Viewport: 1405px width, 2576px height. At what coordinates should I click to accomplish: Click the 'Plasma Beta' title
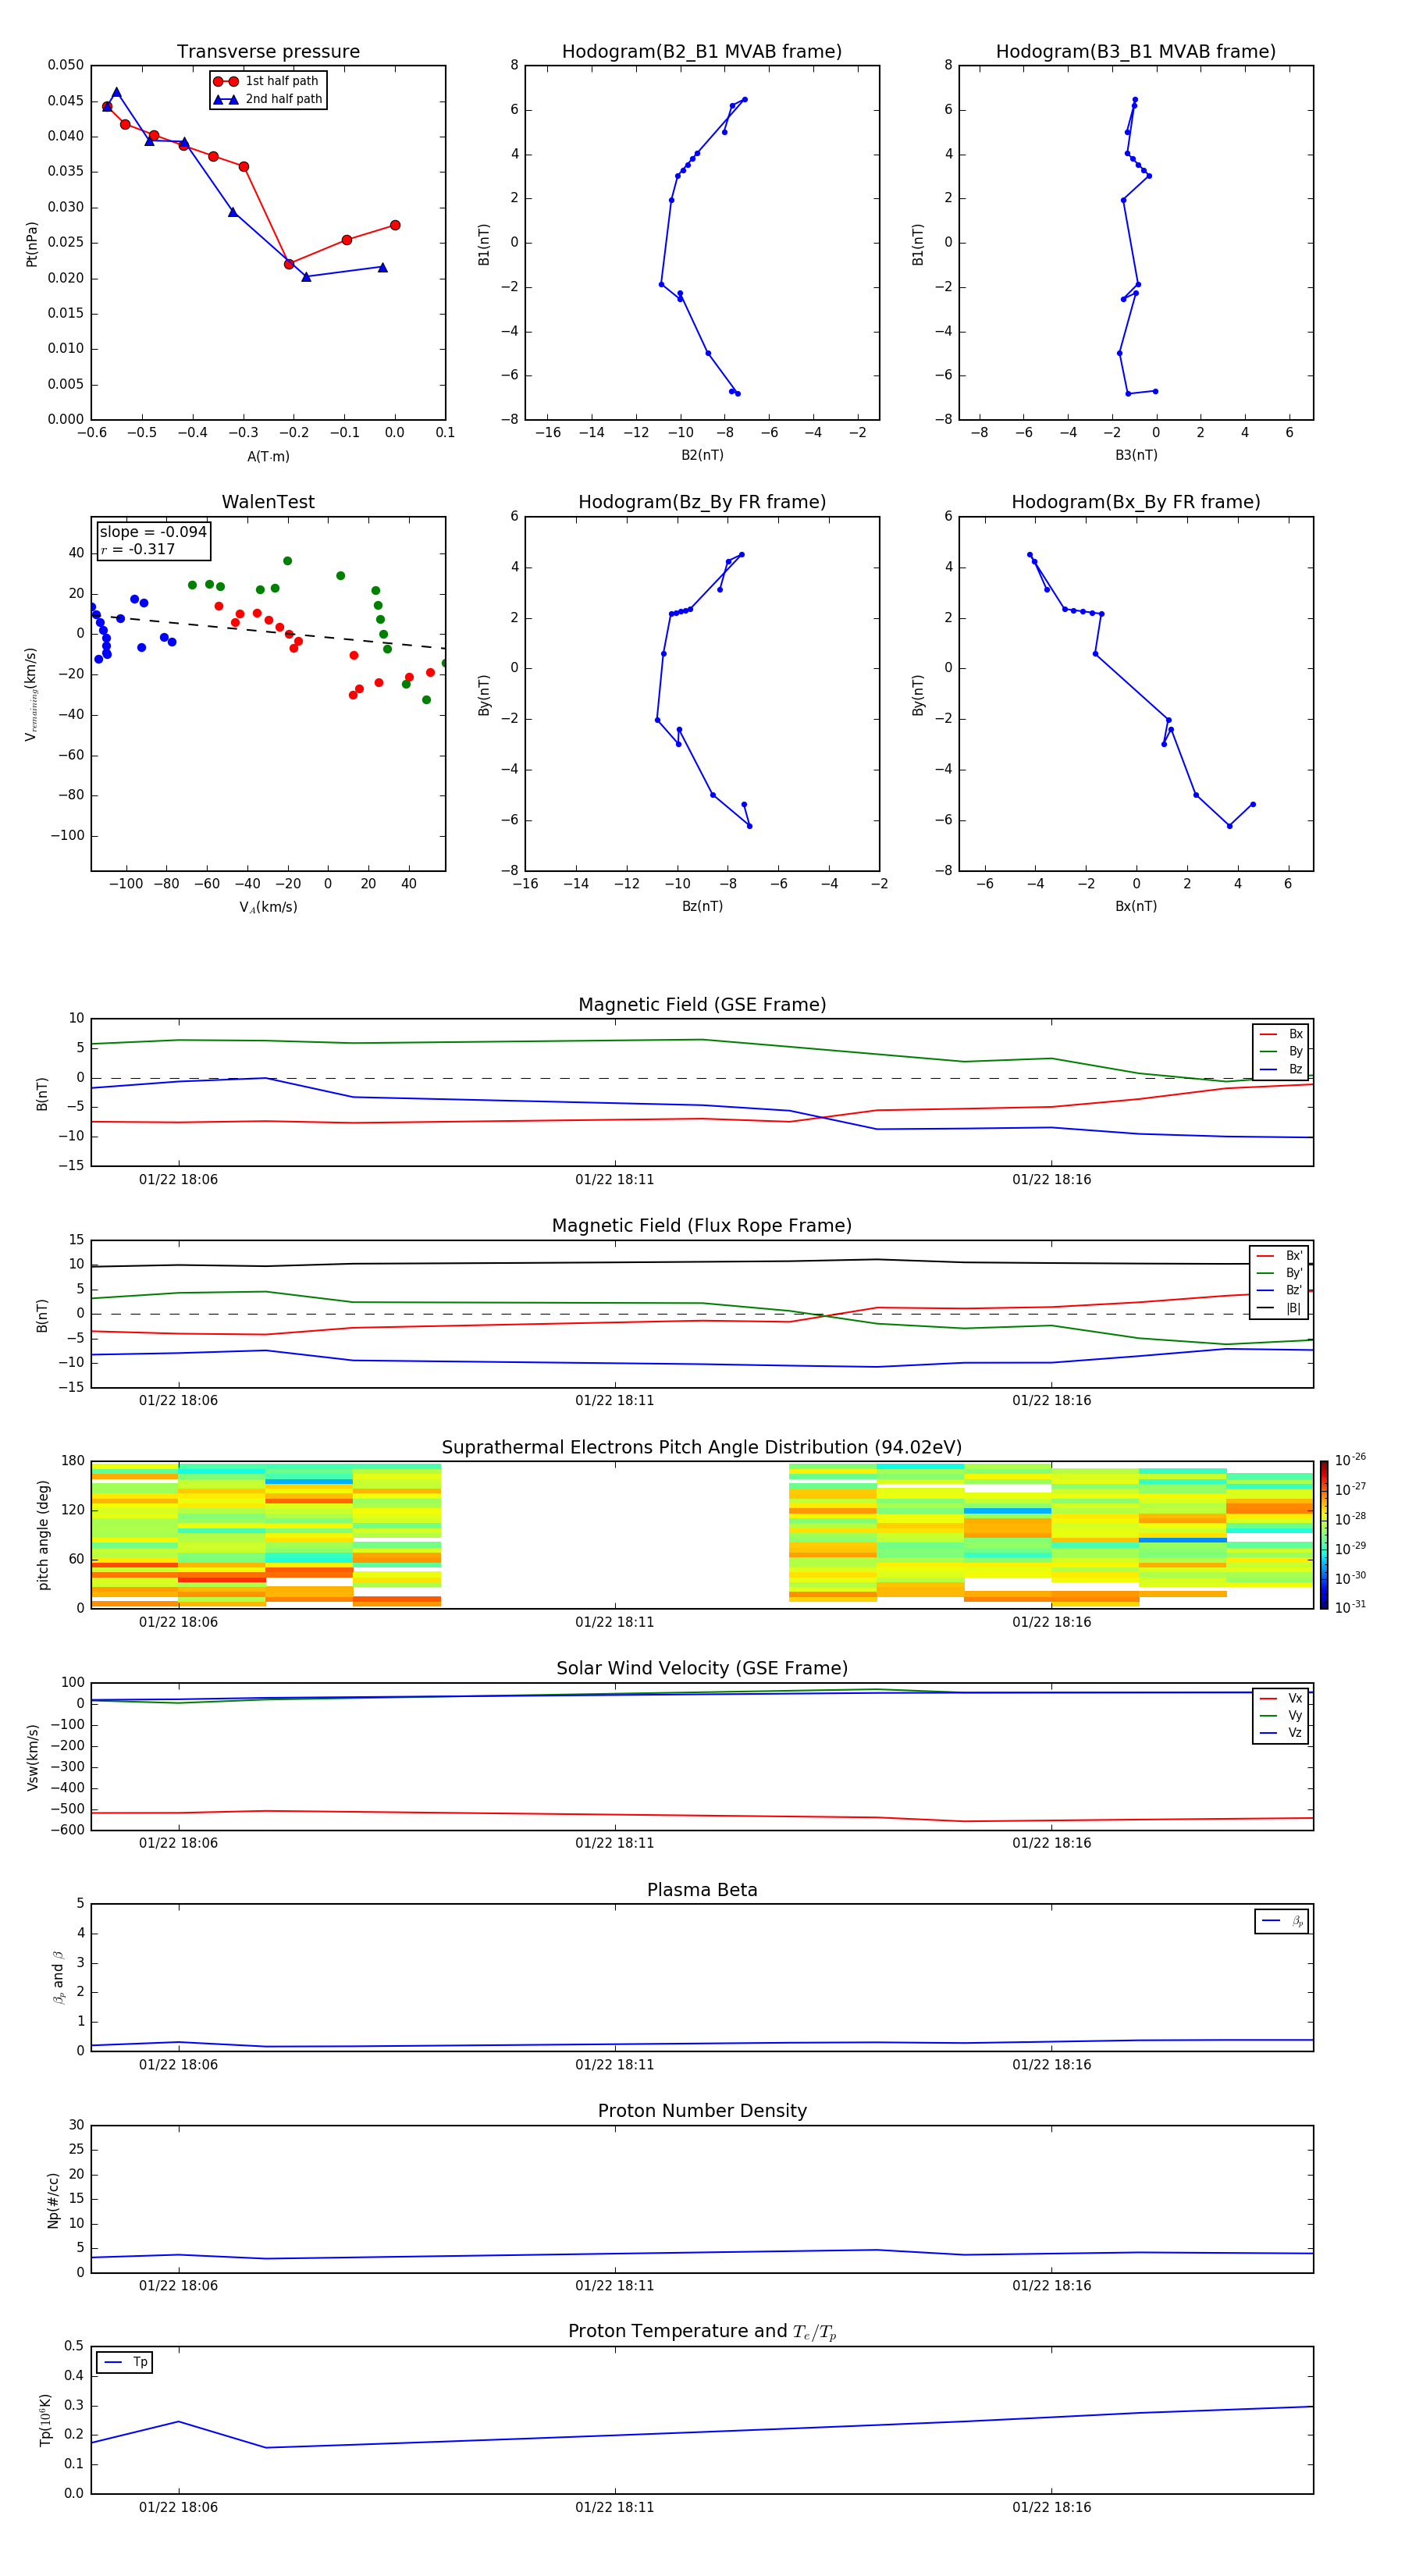tap(702, 1890)
